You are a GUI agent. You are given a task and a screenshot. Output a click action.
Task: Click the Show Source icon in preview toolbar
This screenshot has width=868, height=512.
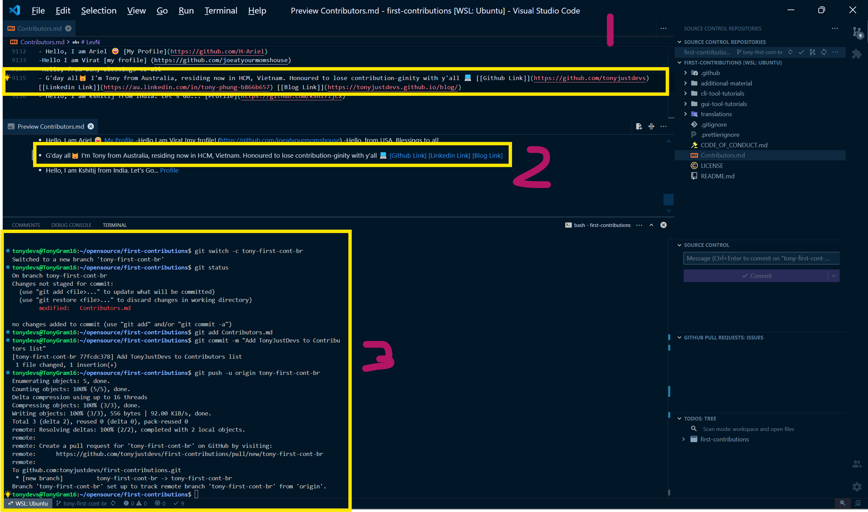point(639,126)
